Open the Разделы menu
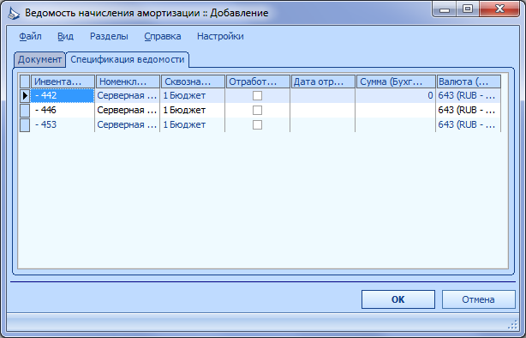The width and height of the screenshot is (526, 338). pos(109,36)
